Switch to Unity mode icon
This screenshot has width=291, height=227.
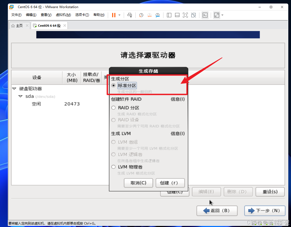193,15
